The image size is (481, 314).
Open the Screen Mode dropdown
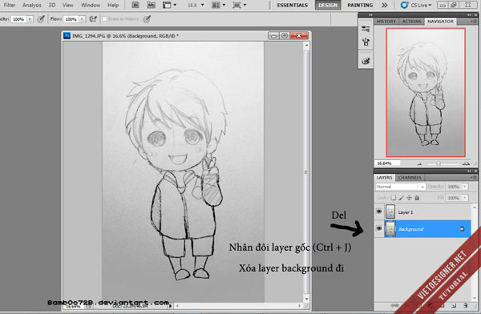coord(240,5)
